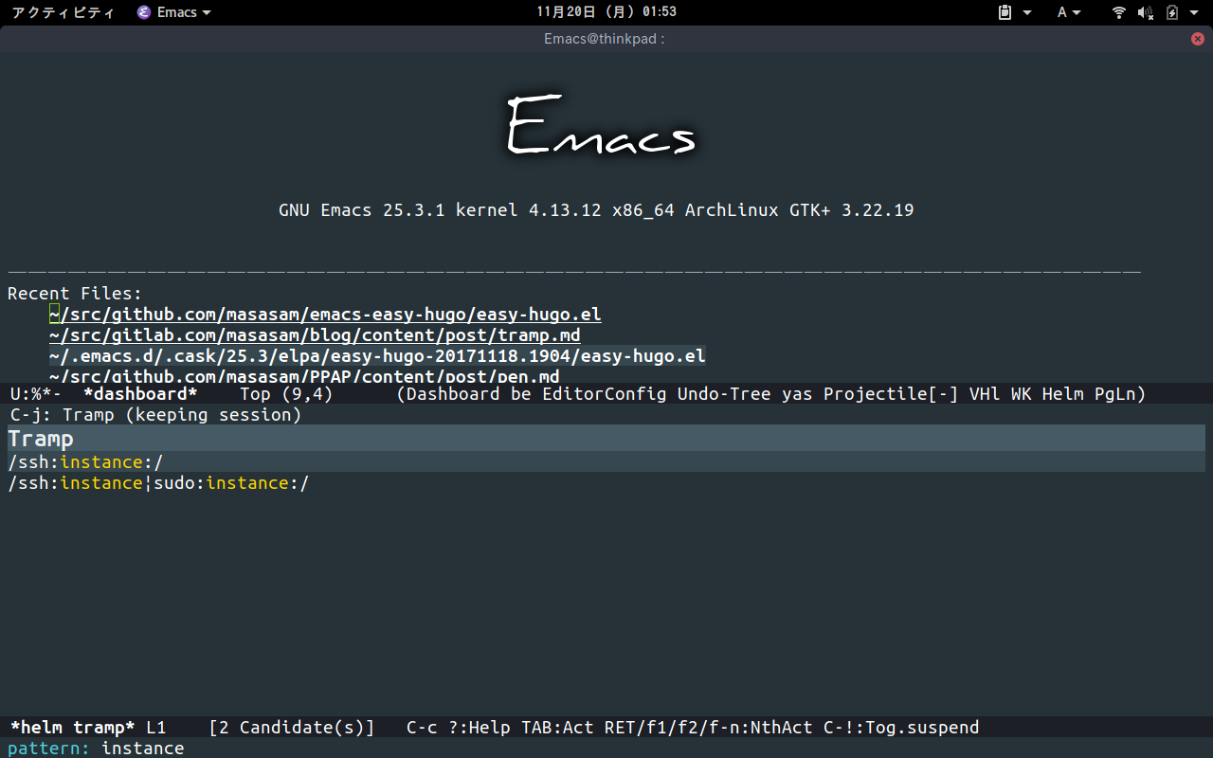Click the Emacs app icon in top bar
This screenshot has width=1213, height=758.
pos(144,12)
